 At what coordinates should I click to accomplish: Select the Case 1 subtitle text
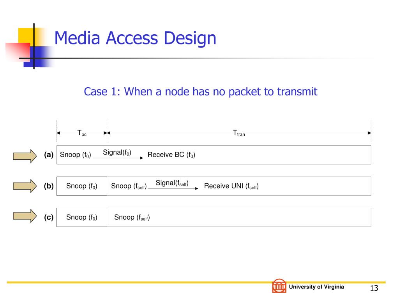click(x=201, y=91)
